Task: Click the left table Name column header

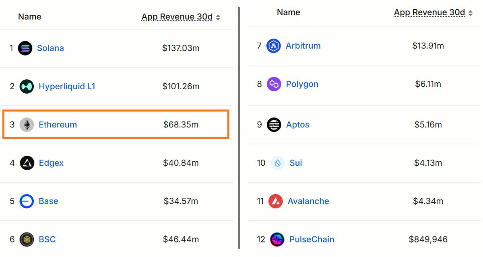Action: coord(30,17)
